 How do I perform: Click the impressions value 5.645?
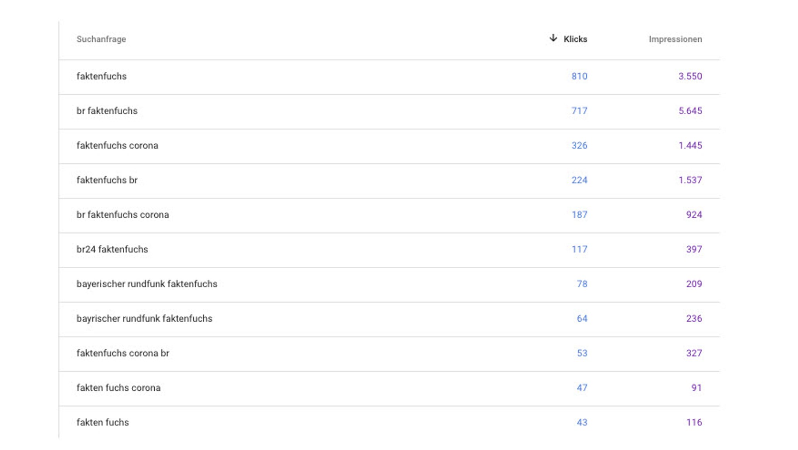click(690, 111)
